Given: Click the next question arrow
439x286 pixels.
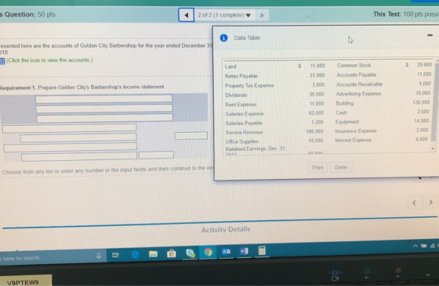Looking at the screenshot, I should (263, 15).
